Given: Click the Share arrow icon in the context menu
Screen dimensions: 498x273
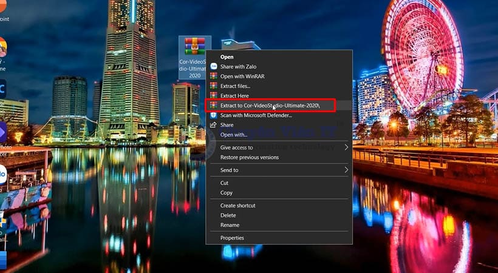Looking at the screenshot, I should [213, 125].
